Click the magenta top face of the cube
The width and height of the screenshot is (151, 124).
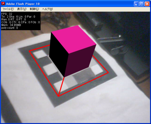74,39
